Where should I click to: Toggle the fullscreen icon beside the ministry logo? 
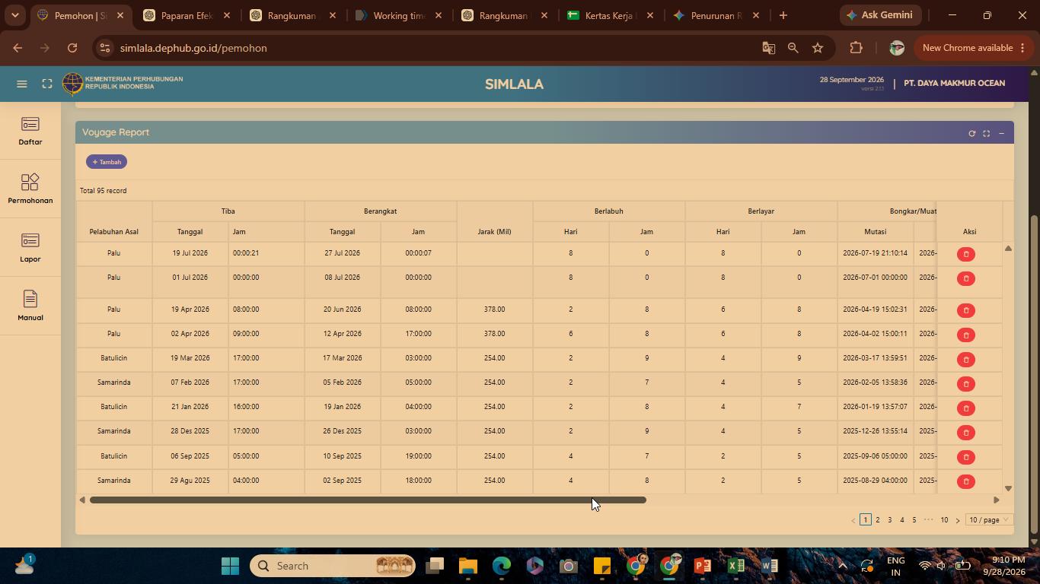[x=47, y=84]
